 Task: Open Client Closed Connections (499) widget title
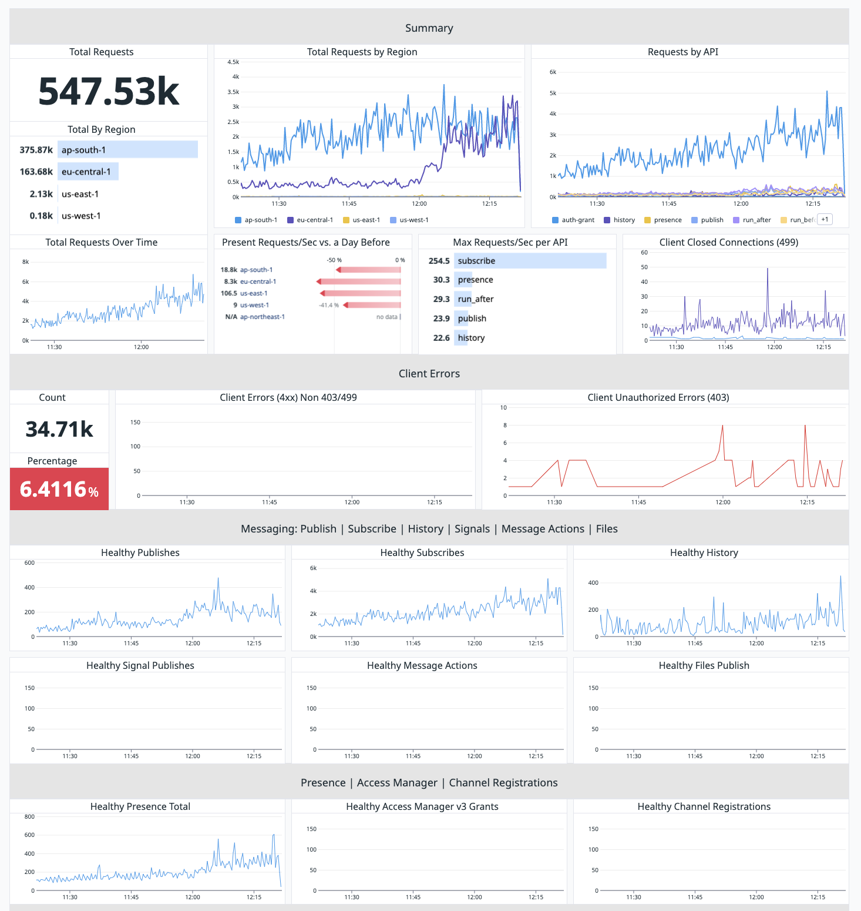point(729,242)
